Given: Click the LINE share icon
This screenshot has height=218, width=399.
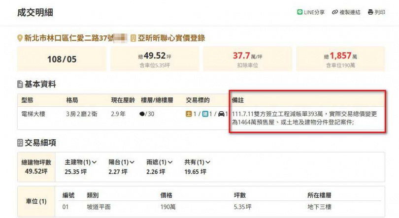Looking at the screenshot, I should coord(299,12).
